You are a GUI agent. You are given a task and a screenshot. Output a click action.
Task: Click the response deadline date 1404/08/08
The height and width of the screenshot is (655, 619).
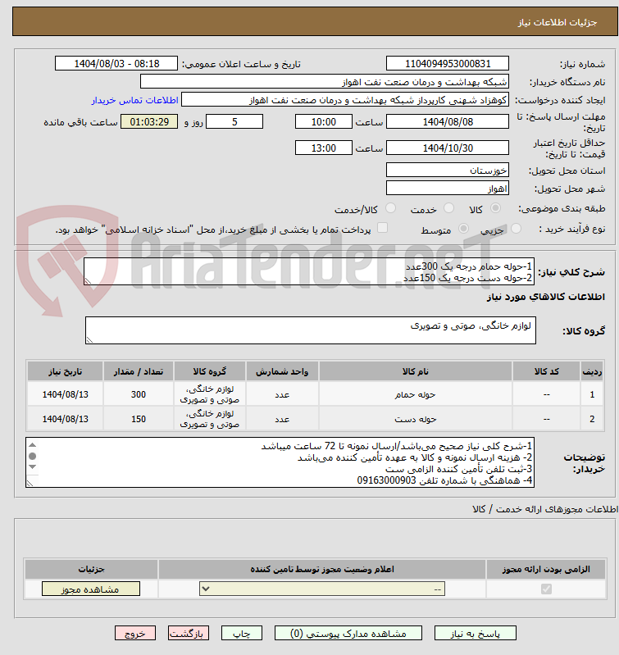click(x=448, y=121)
